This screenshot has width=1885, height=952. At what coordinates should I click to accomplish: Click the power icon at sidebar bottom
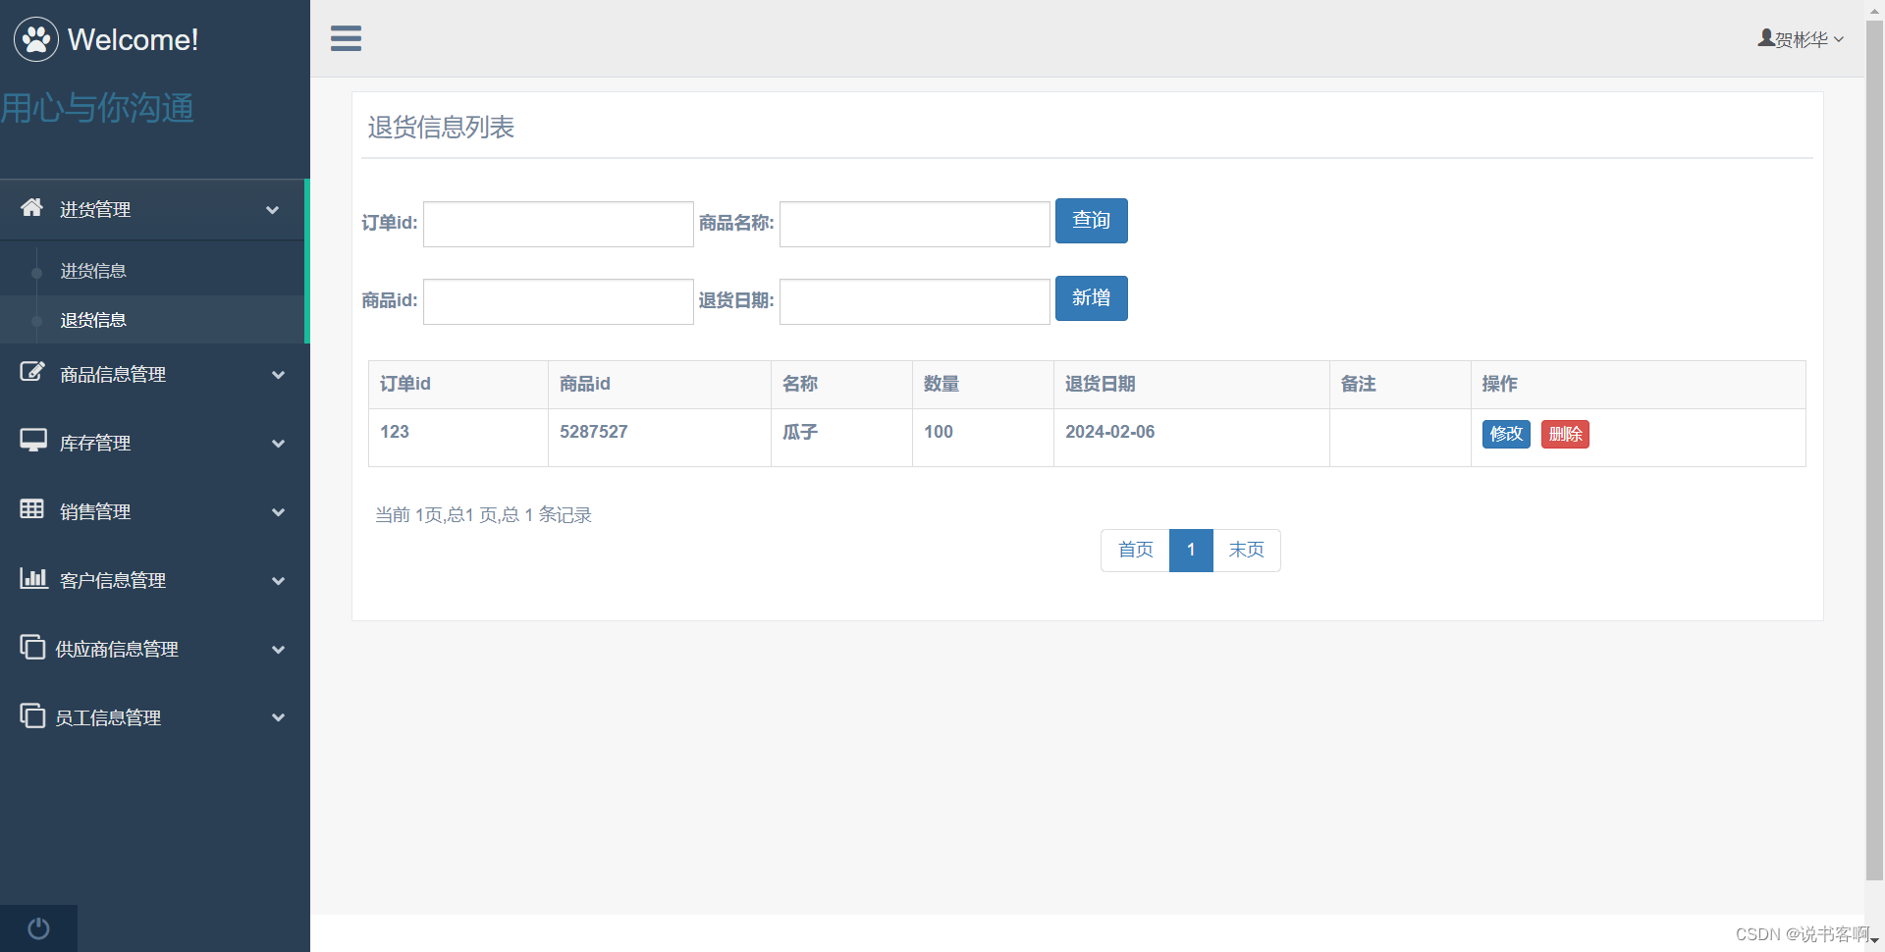38,928
